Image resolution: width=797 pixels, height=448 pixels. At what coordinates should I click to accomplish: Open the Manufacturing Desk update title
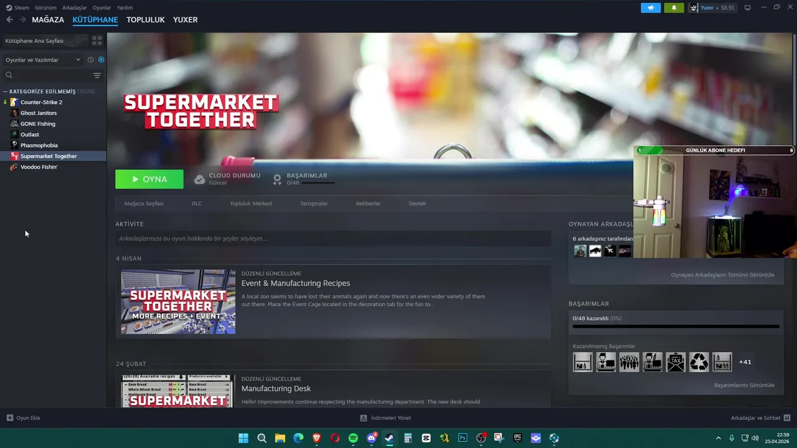pyautogui.click(x=276, y=389)
